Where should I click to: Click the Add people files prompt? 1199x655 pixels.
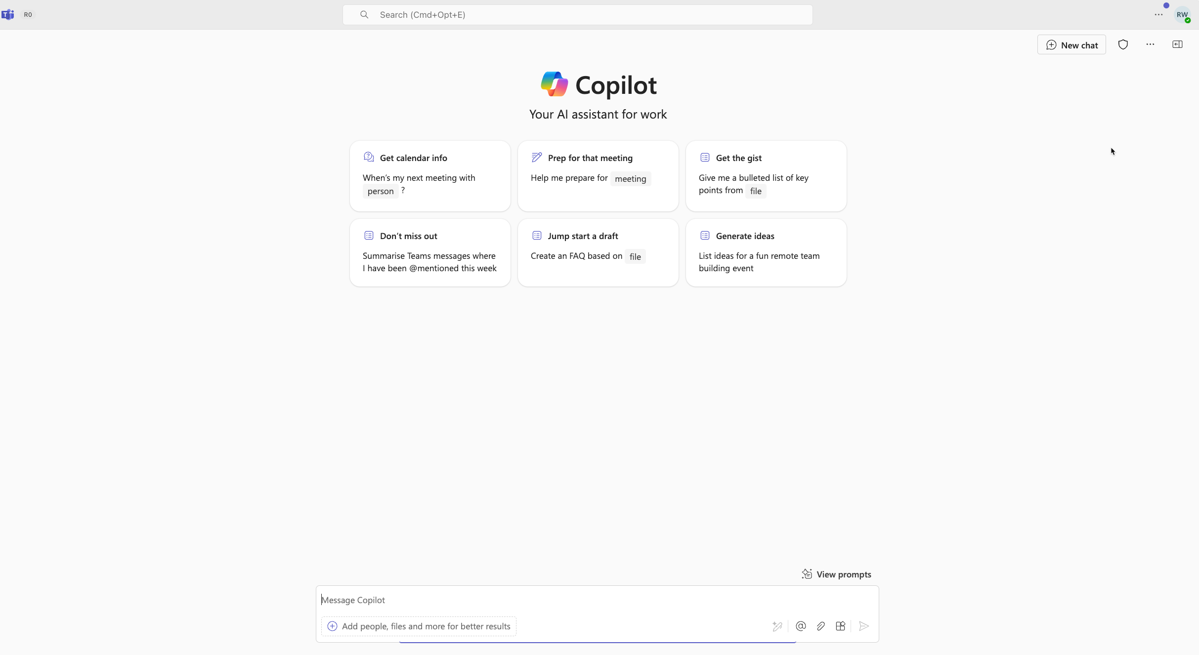[419, 626]
